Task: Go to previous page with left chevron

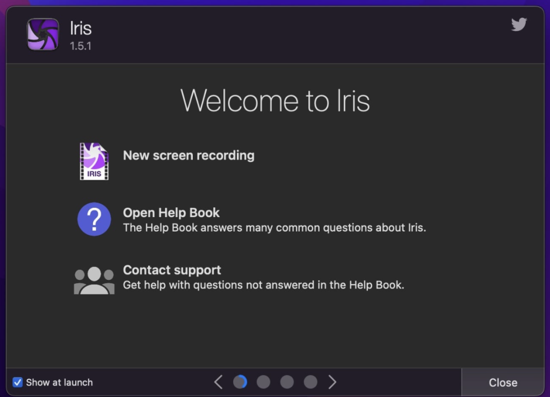Action: tap(218, 382)
